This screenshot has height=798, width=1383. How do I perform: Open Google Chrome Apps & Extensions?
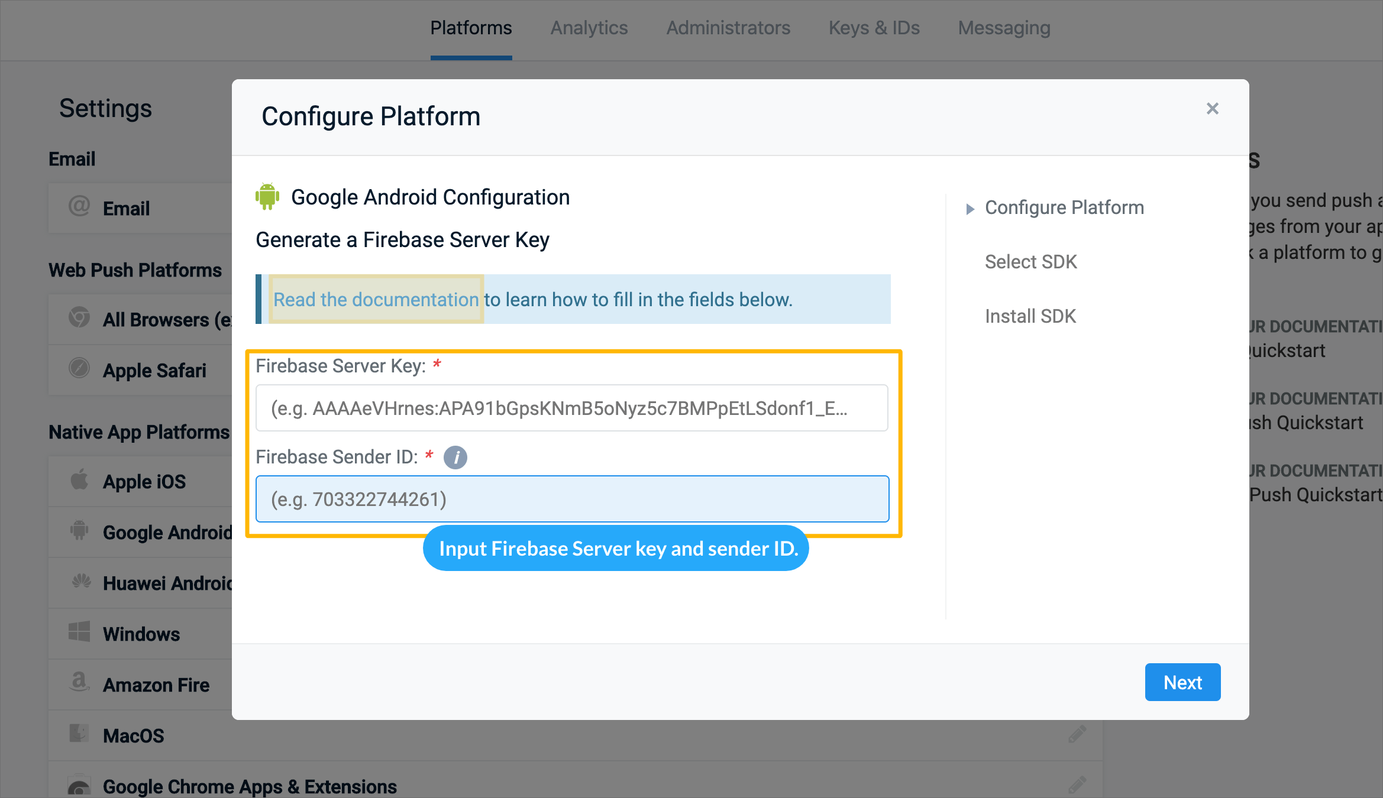[x=575, y=780]
